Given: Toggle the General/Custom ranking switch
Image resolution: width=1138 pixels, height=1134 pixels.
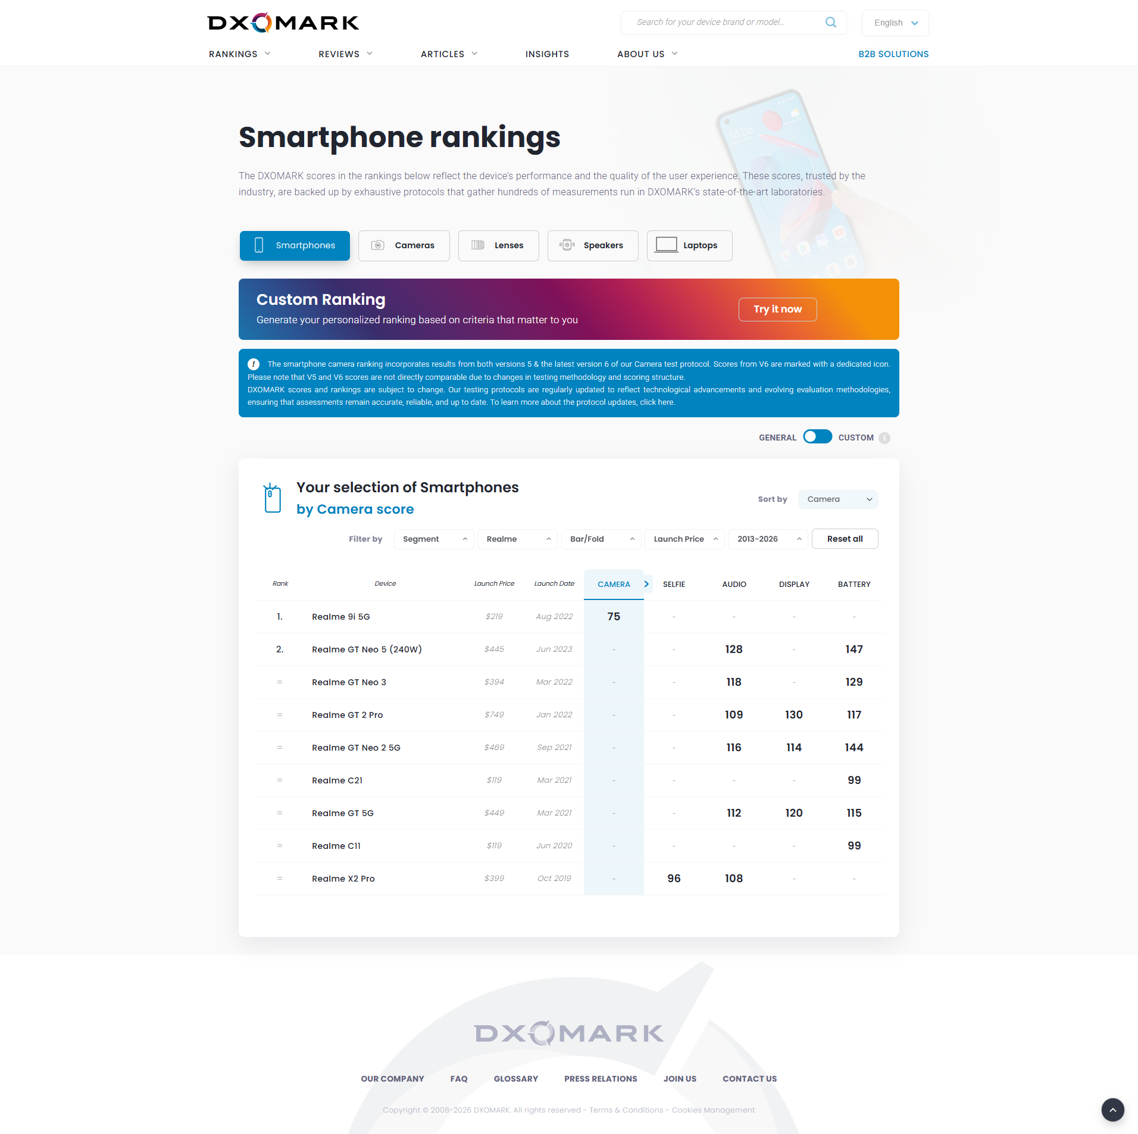Looking at the screenshot, I should click(x=817, y=437).
